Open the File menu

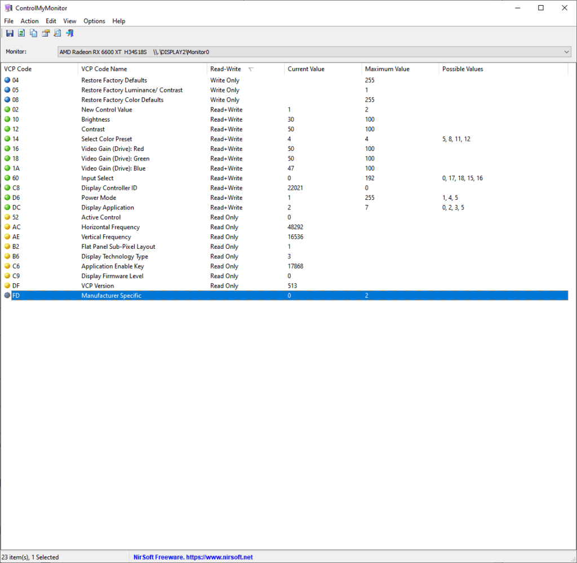(8, 21)
